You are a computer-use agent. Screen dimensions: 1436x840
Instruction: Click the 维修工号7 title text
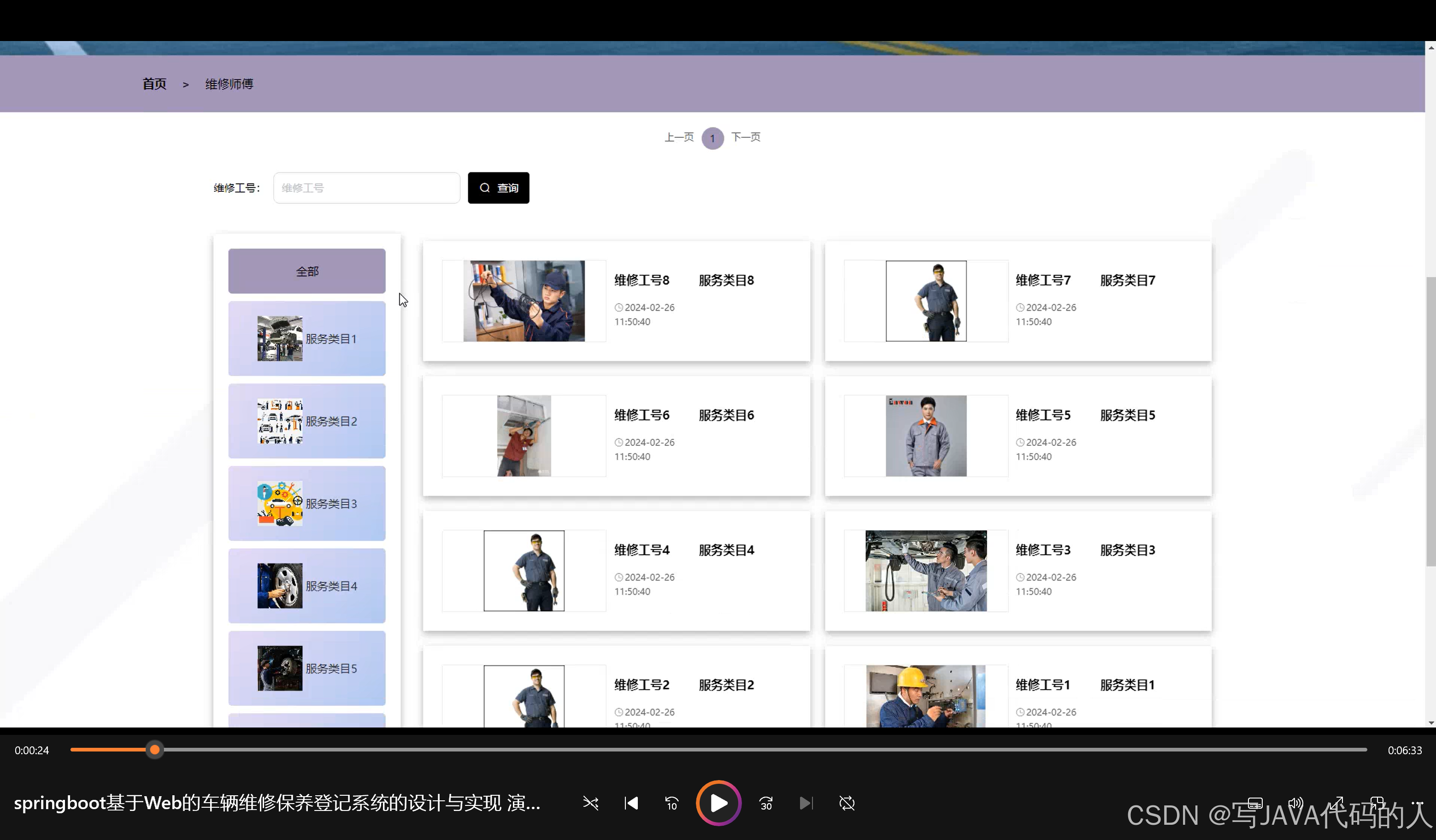tap(1043, 280)
